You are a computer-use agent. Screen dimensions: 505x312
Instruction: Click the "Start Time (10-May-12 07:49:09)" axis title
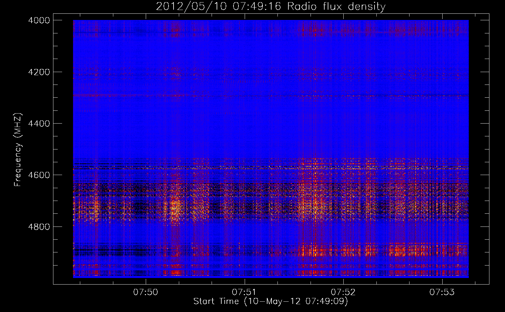tap(271, 301)
